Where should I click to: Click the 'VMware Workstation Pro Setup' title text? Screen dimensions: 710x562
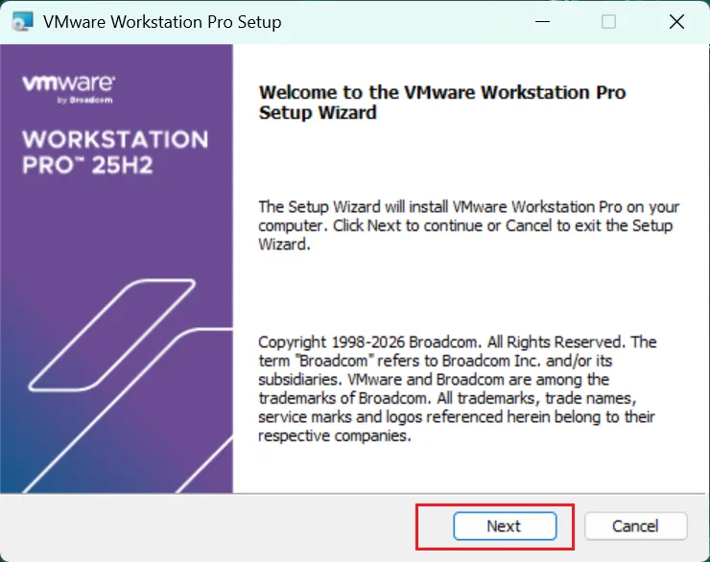162,22
